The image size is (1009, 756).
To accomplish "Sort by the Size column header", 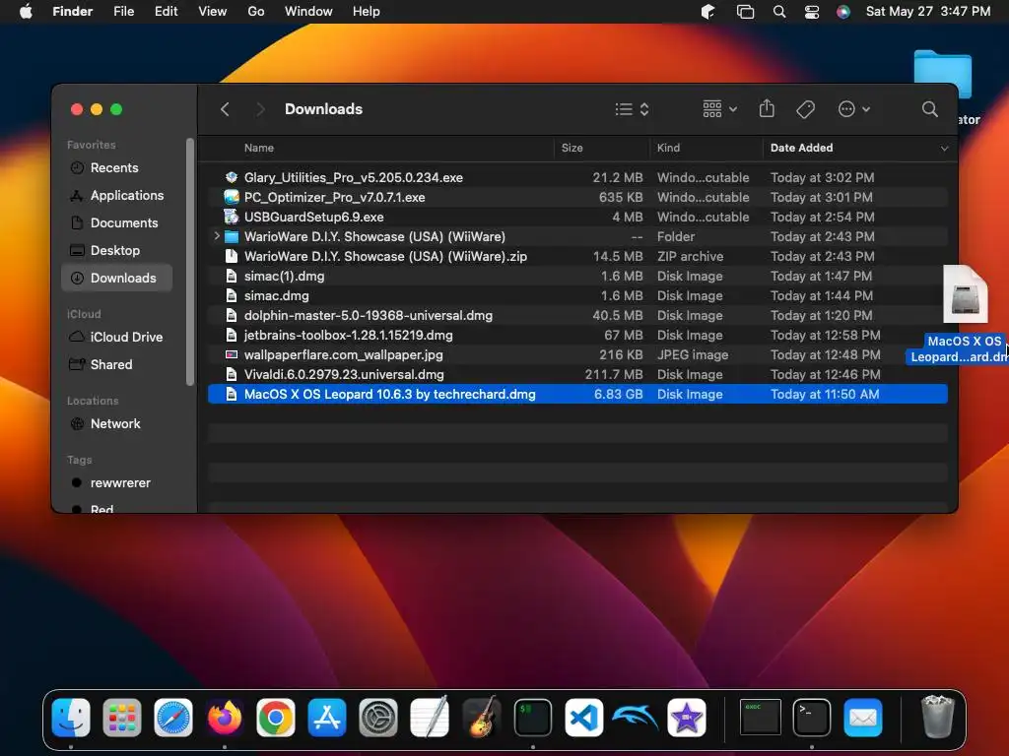I will point(572,148).
